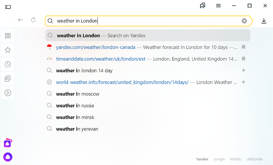Screen dimensions: 273x165
Task: Open the browser hamburger menu
Action: coord(218,6)
